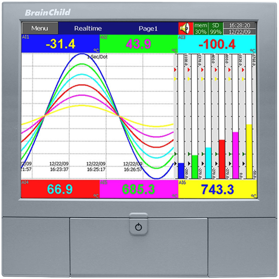
Task: Open the Menu button
Action: 40,28
